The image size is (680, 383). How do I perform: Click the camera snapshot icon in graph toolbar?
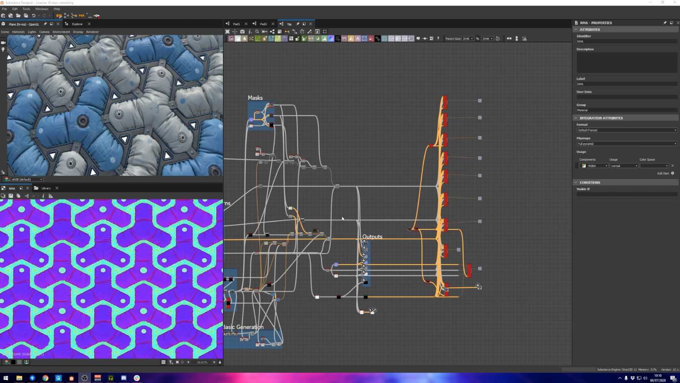click(x=242, y=32)
